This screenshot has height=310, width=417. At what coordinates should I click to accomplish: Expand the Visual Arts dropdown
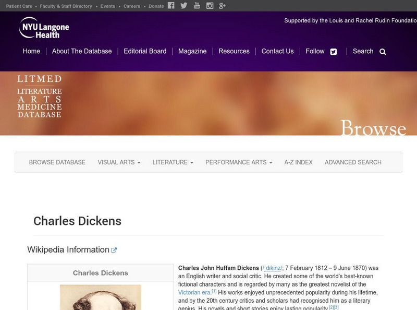[119, 162]
